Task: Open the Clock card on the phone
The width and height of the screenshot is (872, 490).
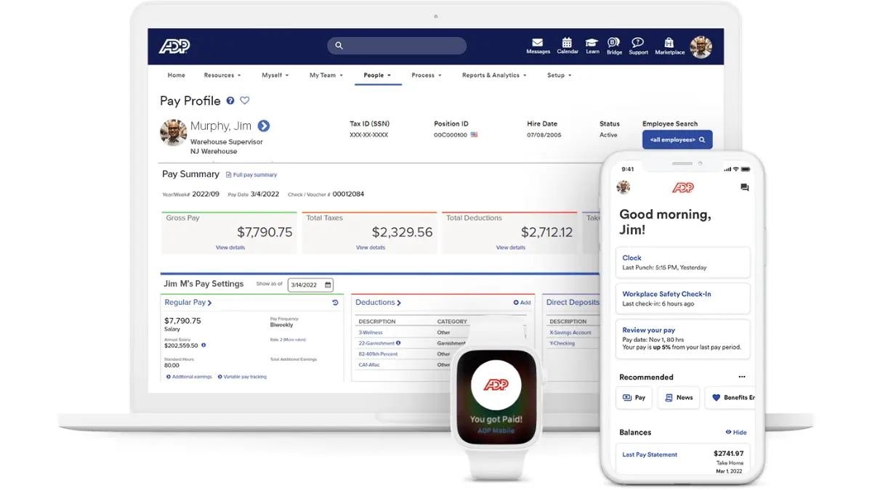Action: point(682,263)
